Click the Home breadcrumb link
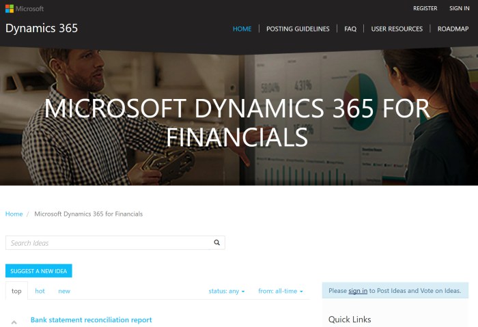Viewport: 478px width, 327px height. click(14, 214)
